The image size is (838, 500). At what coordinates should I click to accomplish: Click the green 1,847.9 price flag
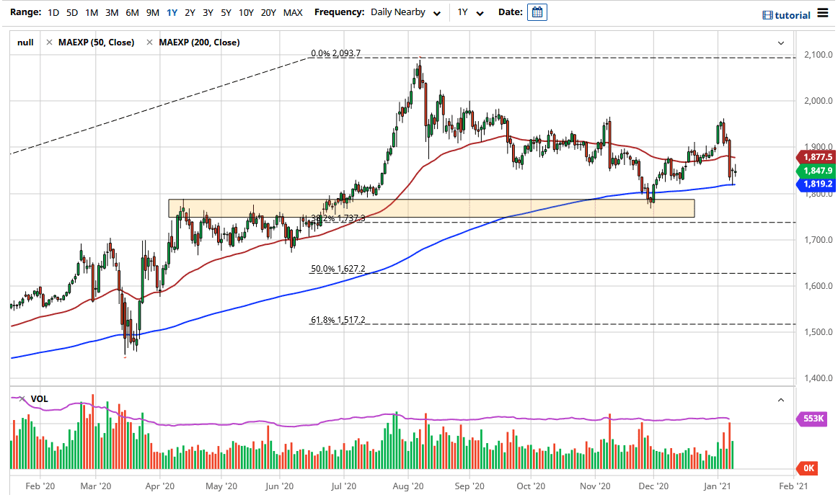click(818, 171)
